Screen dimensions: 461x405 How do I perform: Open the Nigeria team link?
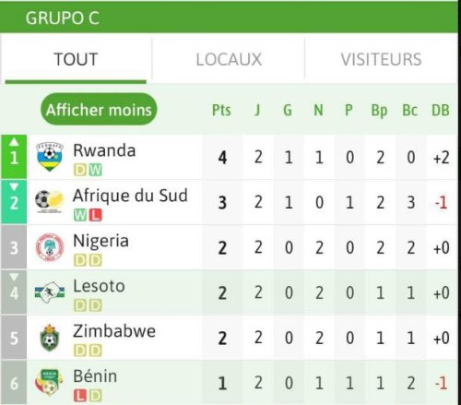pyautogui.click(x=100, y=241)
